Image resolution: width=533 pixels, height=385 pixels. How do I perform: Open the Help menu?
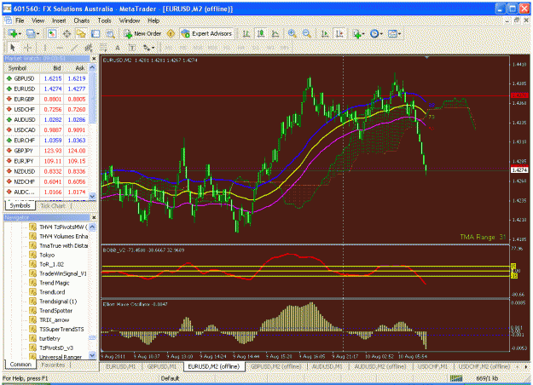(154, 20)
